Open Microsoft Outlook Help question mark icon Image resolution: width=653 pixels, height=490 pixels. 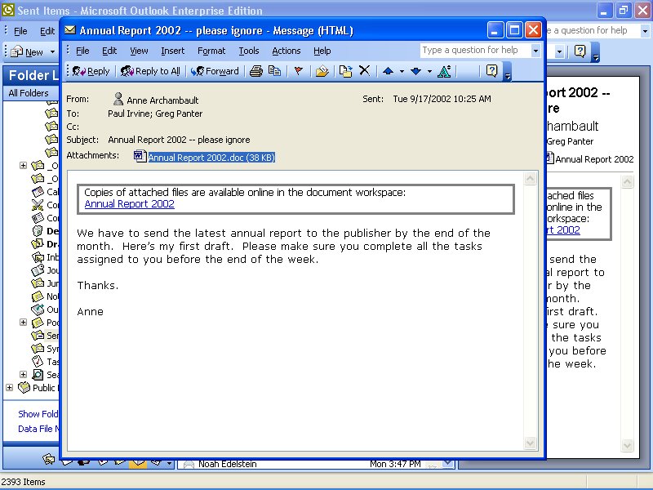point(491,71)
